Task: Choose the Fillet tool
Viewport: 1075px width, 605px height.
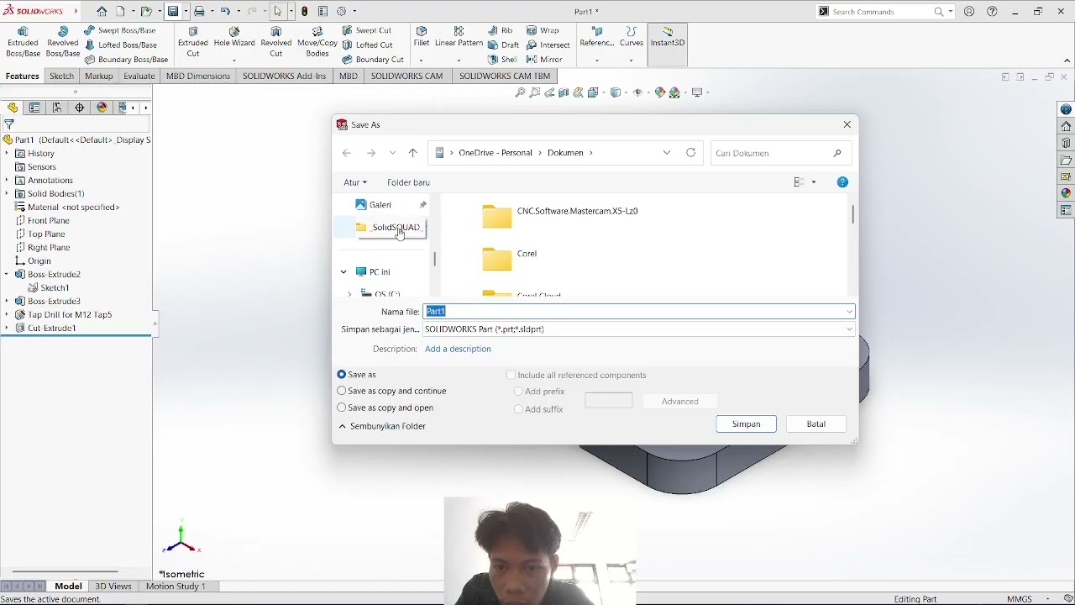Action: tap(422, 38)
